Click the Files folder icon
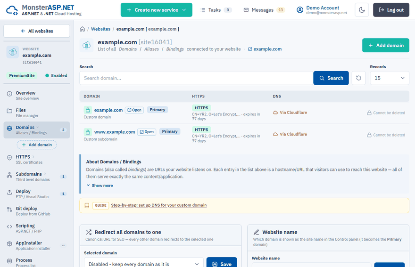The image size is (415, 267). [9, 111]
